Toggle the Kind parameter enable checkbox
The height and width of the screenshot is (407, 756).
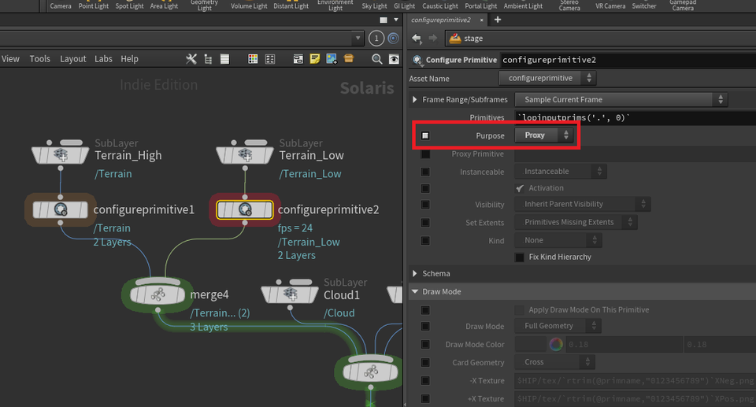pos(425,240)
